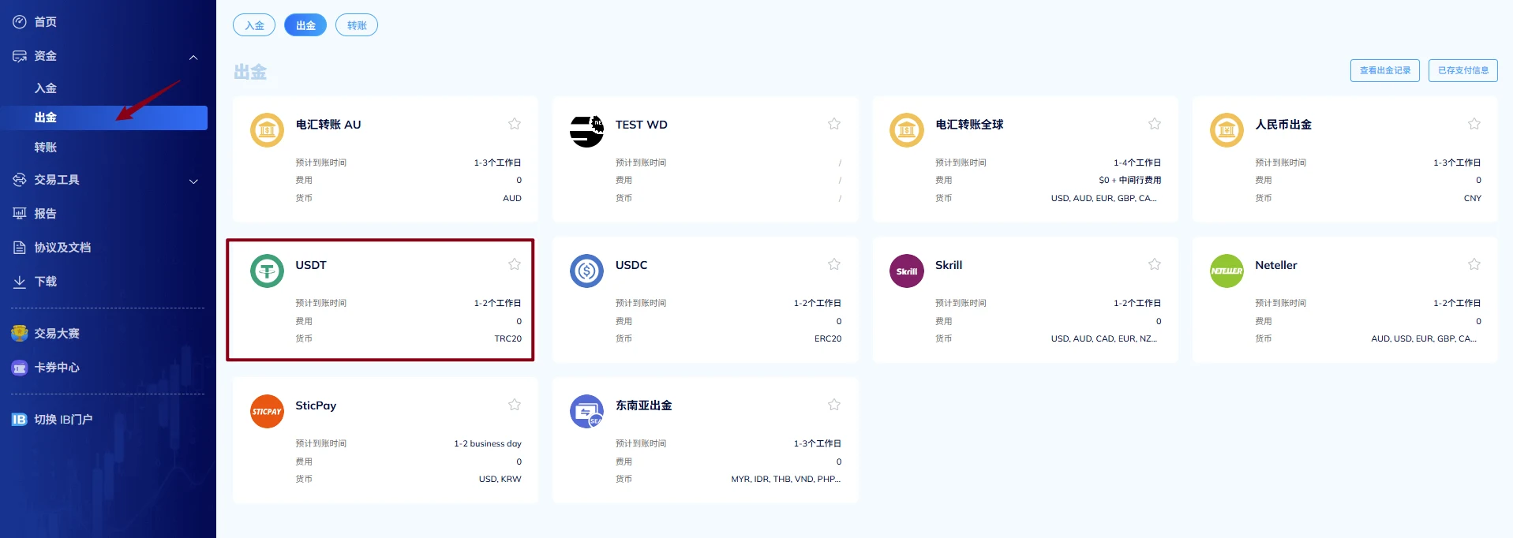The width and height of the screenshot is (1513, 538).
Task: Click 切换 IB门户 link
Action: 63,420
